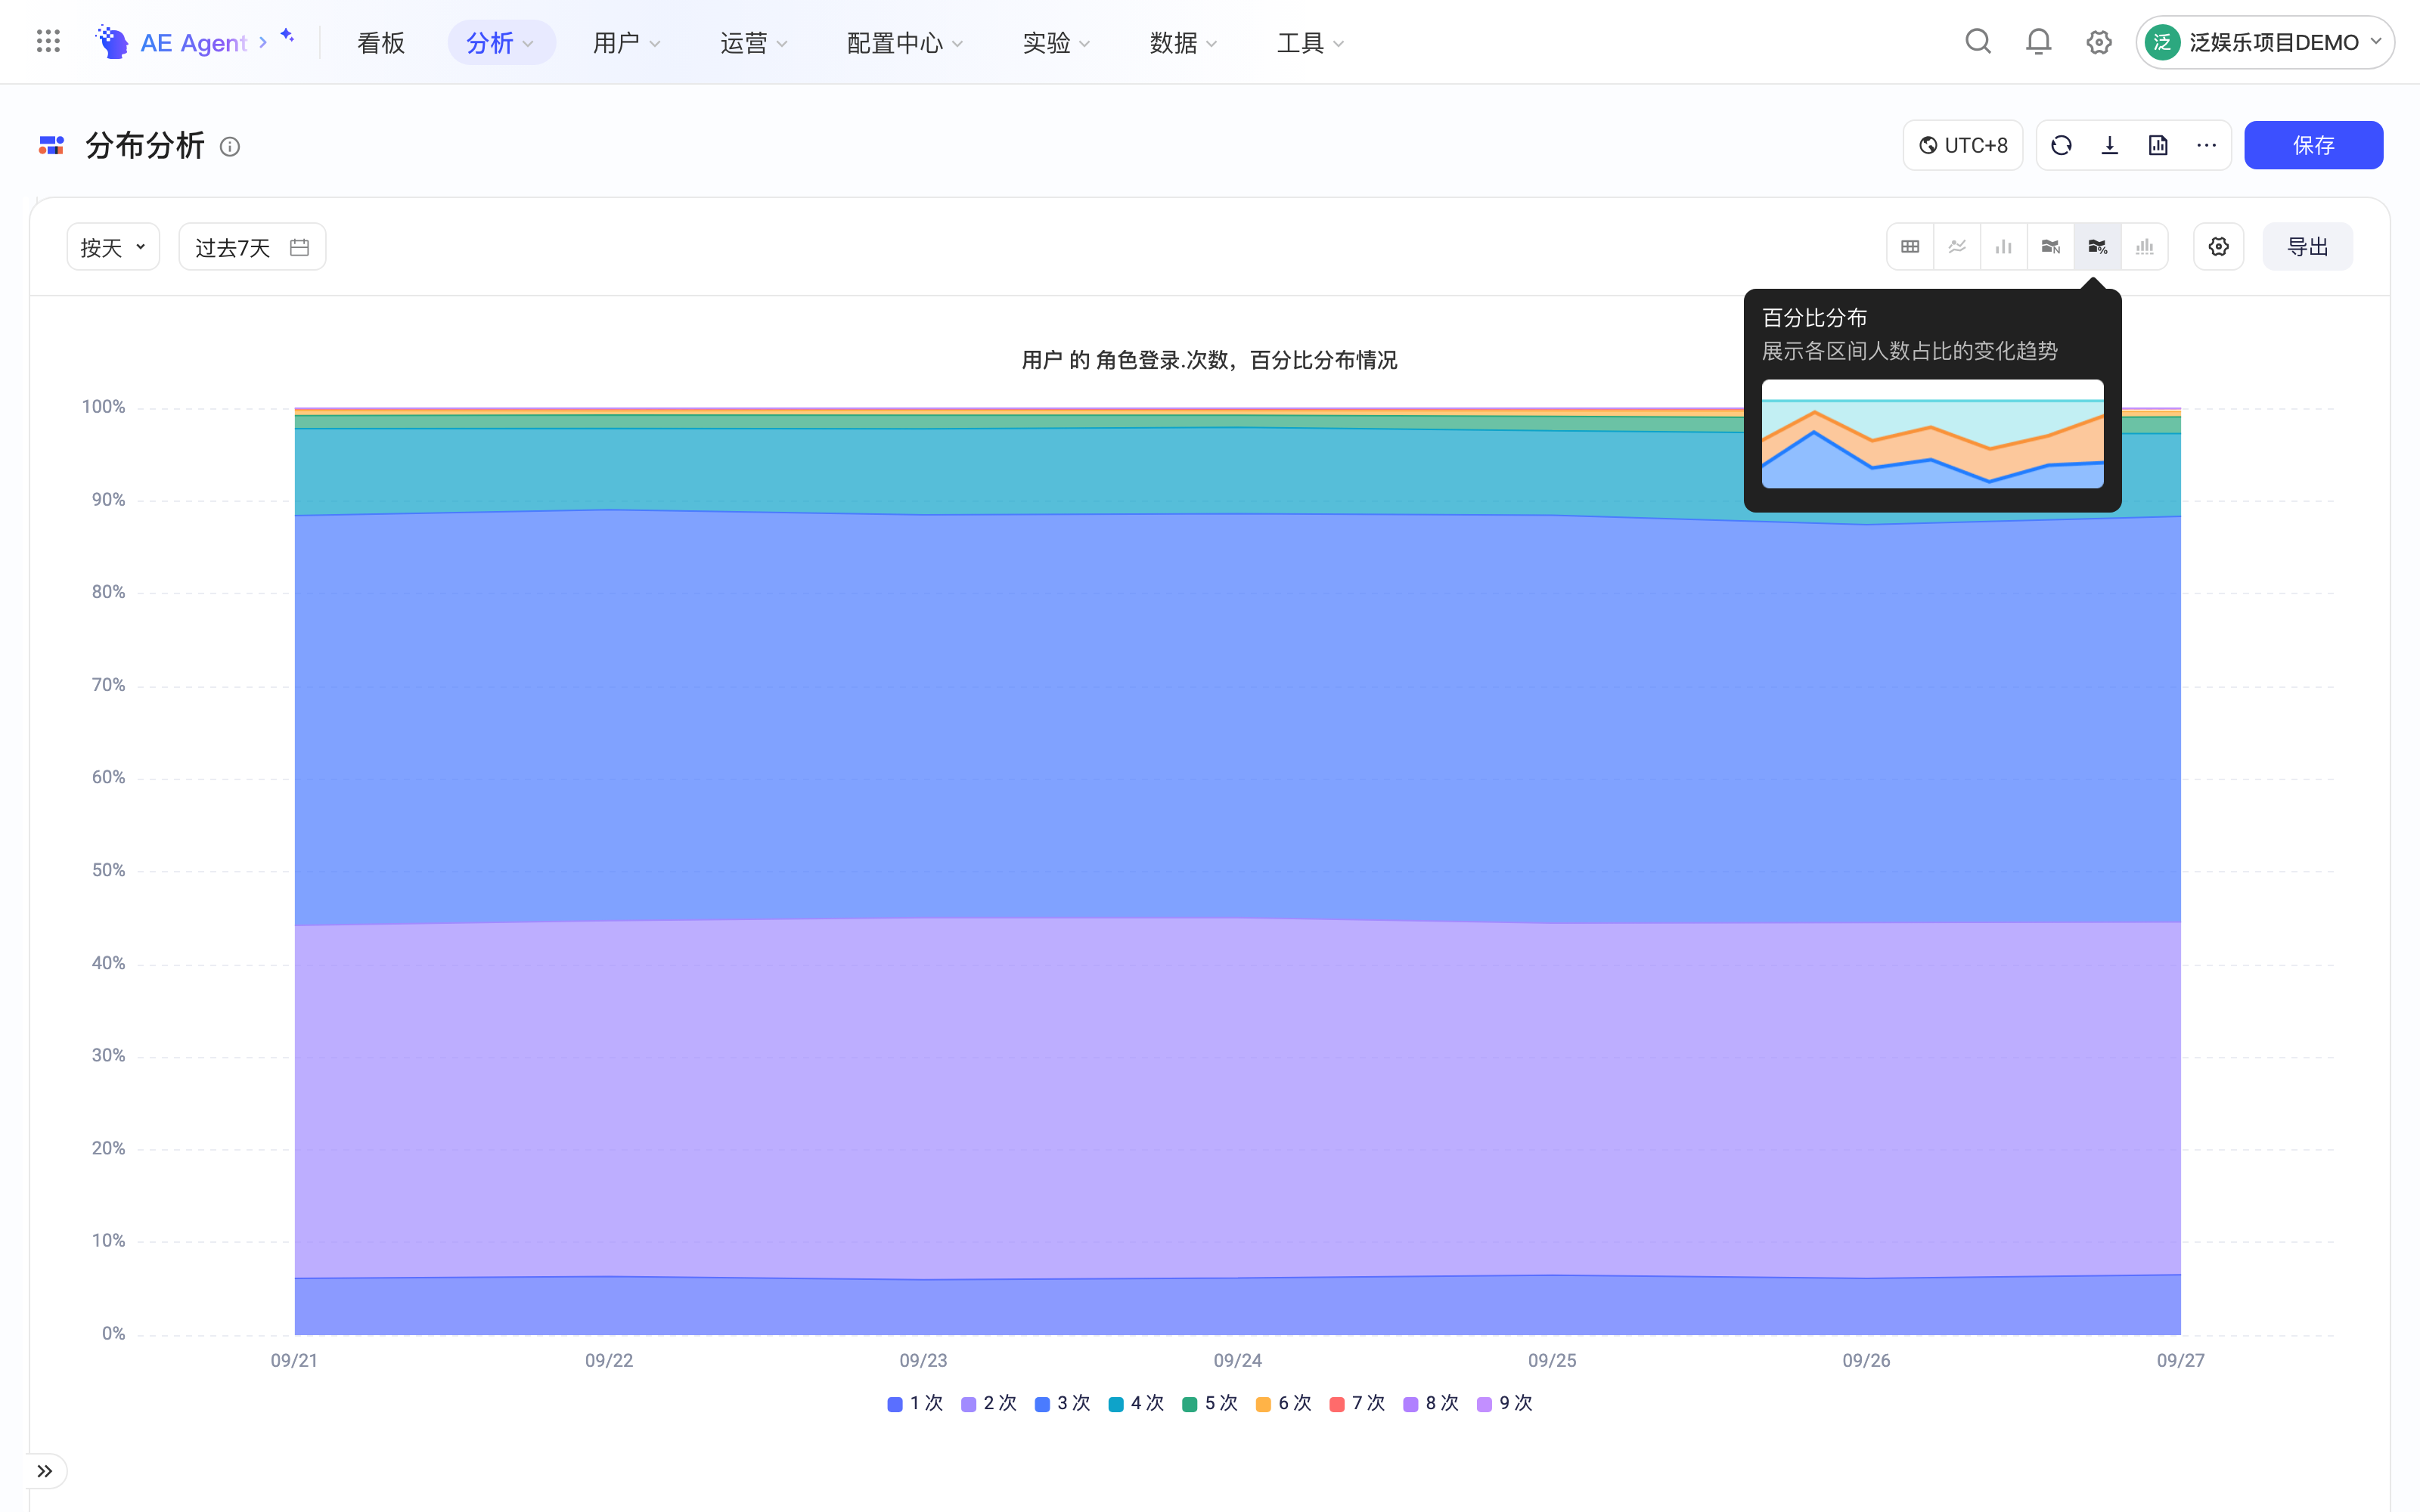Click the info icon beside 分布分析
Viewport: 2420px width, 1512px height.
[230, 147]
